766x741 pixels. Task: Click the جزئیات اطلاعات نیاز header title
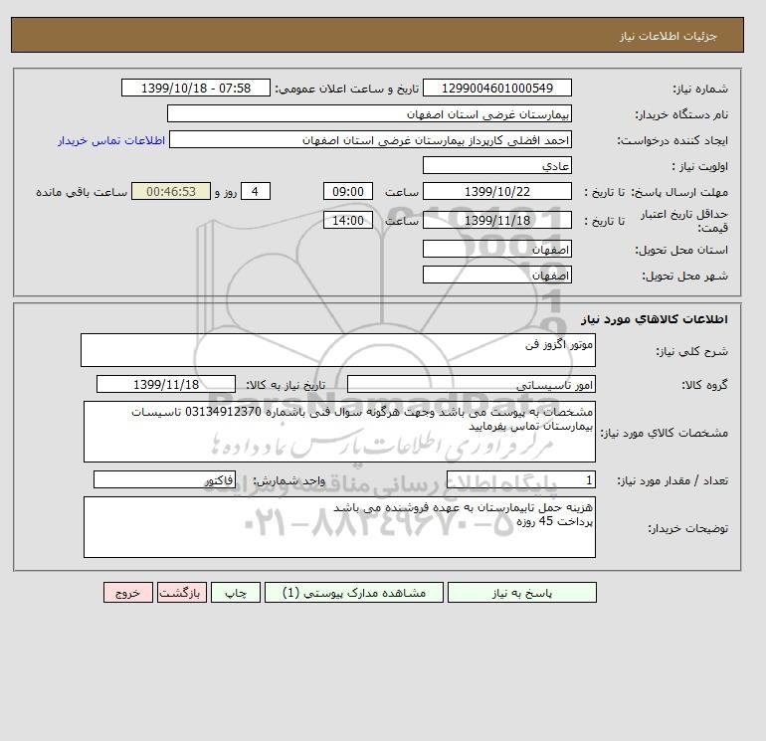(x=668, y=36)
